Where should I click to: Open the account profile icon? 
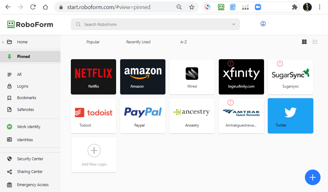click(263, 23)
